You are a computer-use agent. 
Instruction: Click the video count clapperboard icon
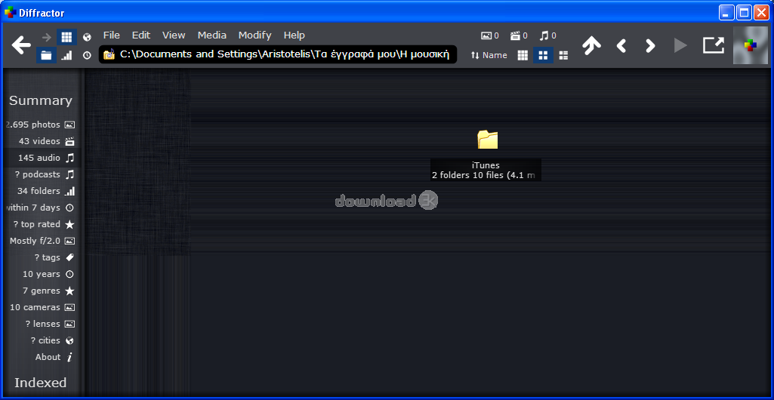pos(515,35)
